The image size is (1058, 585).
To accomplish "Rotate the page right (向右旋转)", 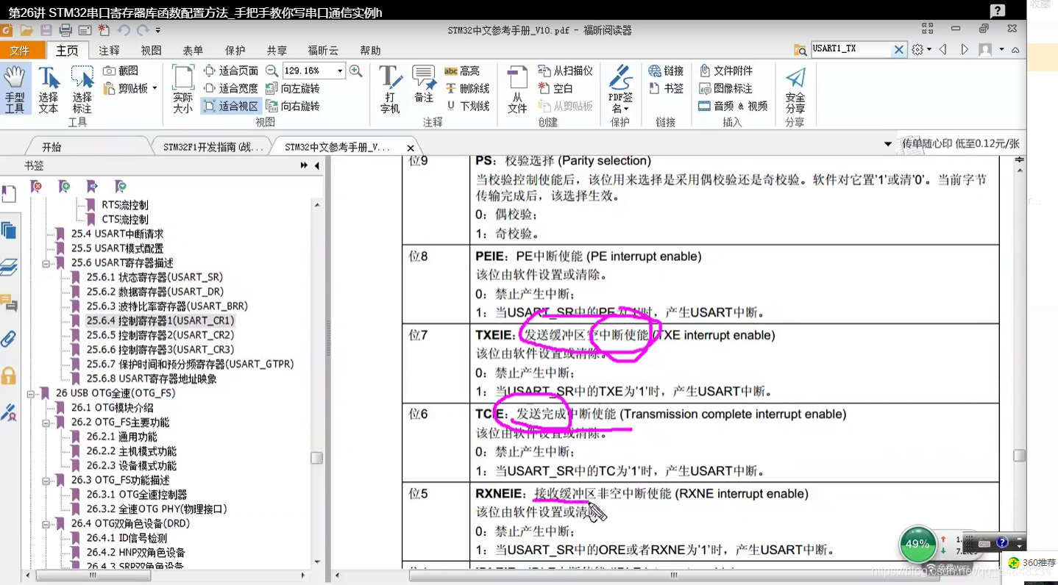I will (293, 106).
